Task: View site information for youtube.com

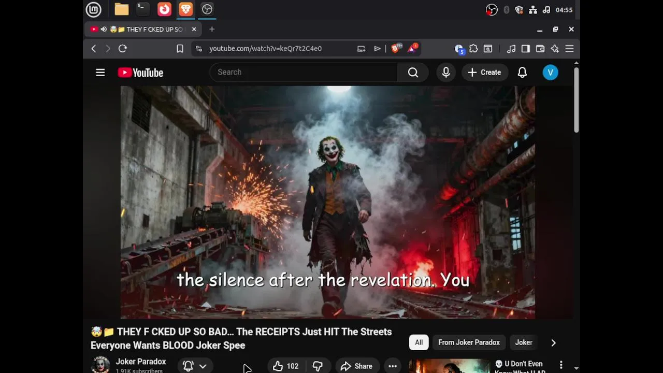Action: click(x=198, y=48)
